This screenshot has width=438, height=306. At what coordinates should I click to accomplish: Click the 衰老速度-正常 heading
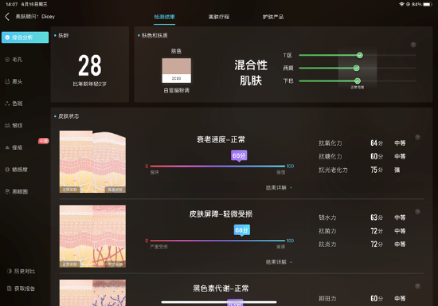click(221, 139)
